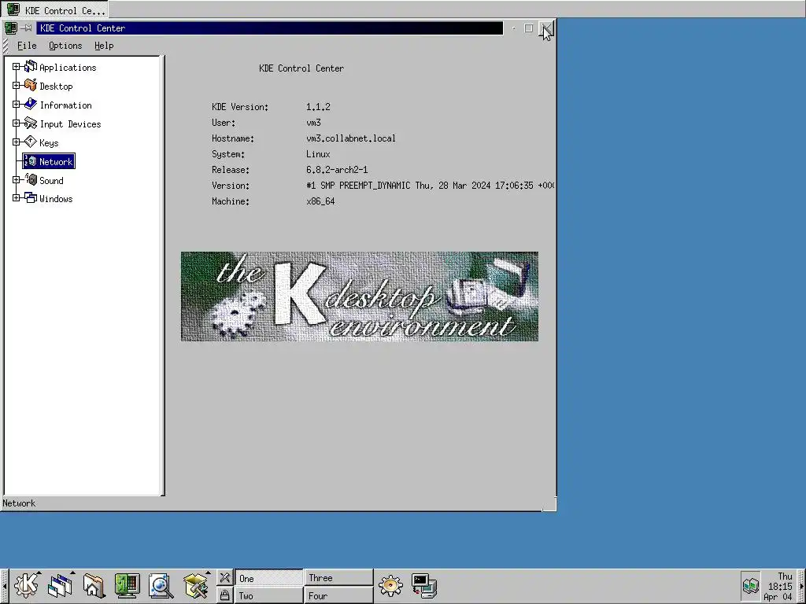Expand the Desktop tree branch
This screenshot has height=604, width=806.
[x=16, y=85]
